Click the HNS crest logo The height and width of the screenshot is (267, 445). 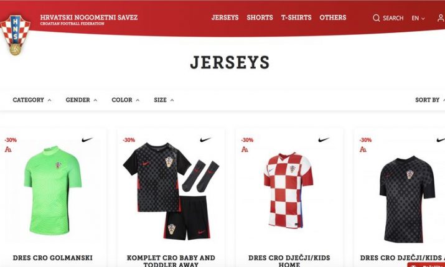coord(16,35)
